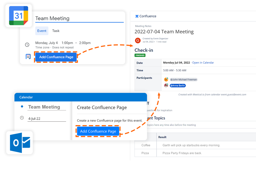
Task: Click the red G author avatar
Action: coord(138,40)
